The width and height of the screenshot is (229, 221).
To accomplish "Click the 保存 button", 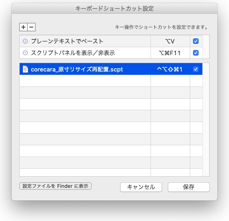I will point(189,187).
